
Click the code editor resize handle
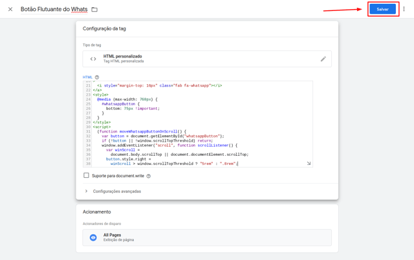[309, 164]
